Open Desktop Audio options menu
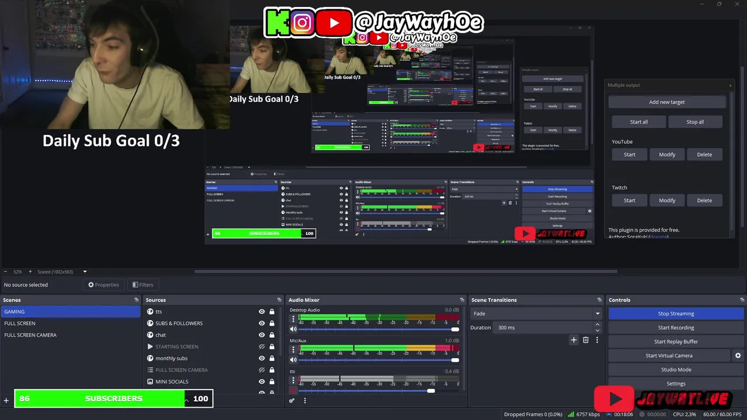 [294, 319]
